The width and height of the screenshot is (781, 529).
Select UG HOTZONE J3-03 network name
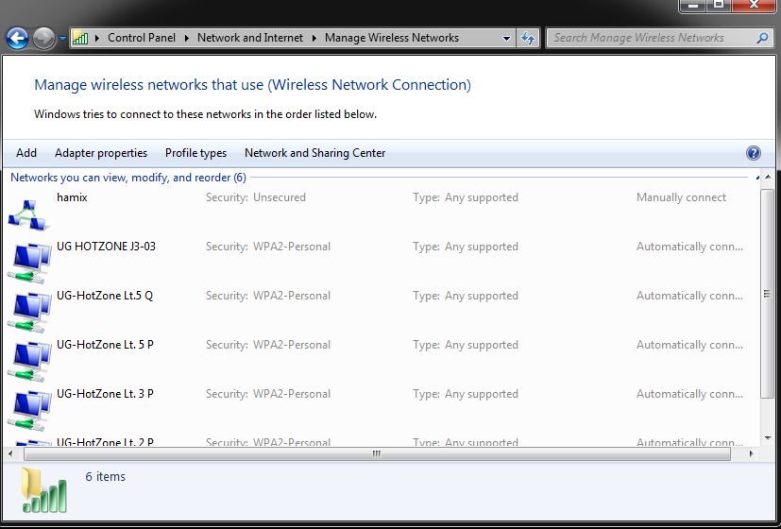click(x=106, y=246)
